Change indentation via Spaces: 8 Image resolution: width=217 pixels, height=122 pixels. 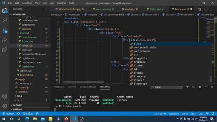174,114
